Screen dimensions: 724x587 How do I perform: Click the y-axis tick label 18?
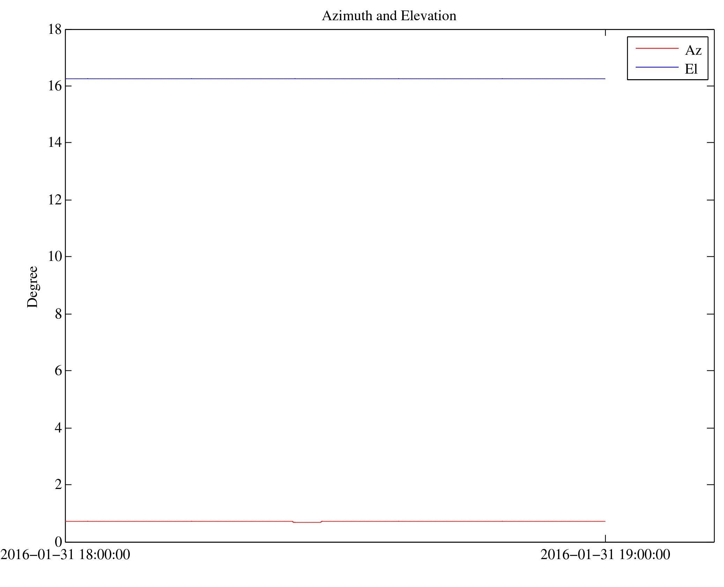55,30
